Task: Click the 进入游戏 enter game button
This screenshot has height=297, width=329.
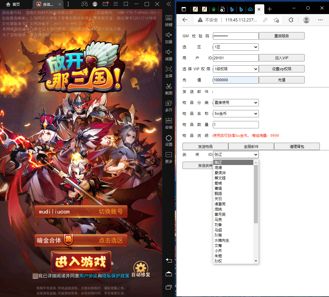Action: pyautogui.click(x=81, y=262)
